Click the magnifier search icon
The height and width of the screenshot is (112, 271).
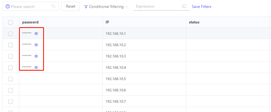click(54, 7)
